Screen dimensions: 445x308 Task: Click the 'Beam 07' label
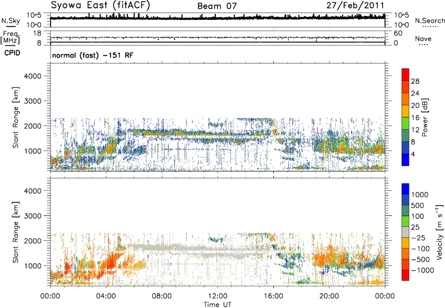click(217, 6)
